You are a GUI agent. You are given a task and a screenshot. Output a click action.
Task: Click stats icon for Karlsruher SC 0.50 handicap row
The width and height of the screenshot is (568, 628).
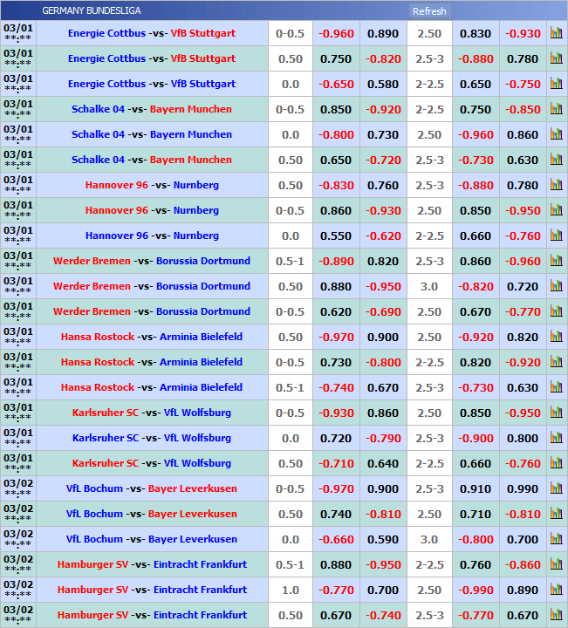point(557,463)
